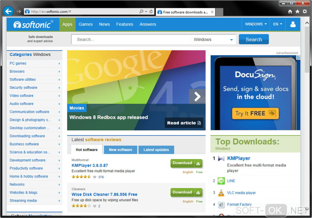Viewport: 312px width, 218px height.
Task: Open the browser home icon
Action: pyautogui.click(x=290, y=12)
